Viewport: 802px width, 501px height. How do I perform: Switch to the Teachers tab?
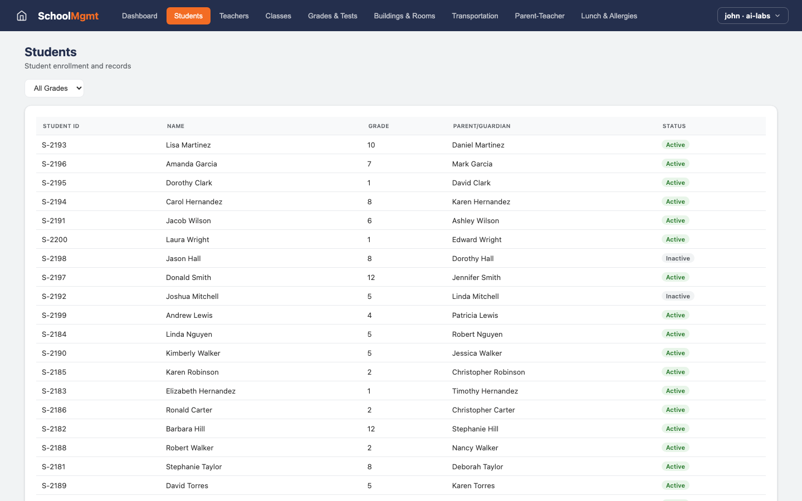click(234, 16)
